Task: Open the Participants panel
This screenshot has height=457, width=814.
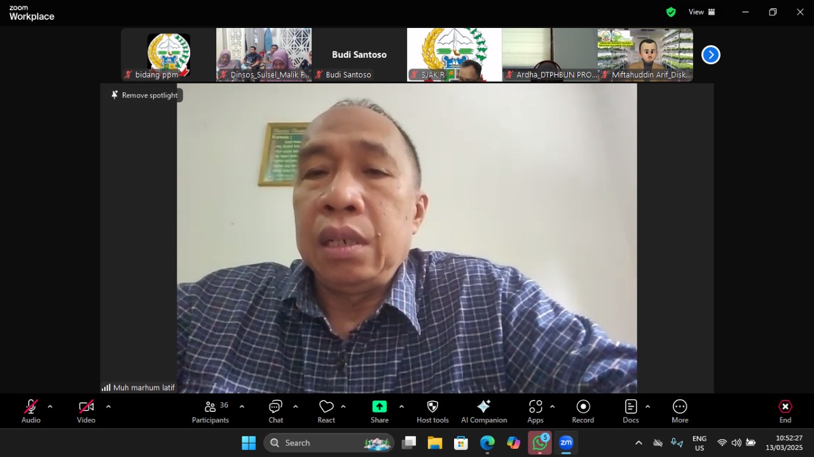Action: [x=210, y=411]
